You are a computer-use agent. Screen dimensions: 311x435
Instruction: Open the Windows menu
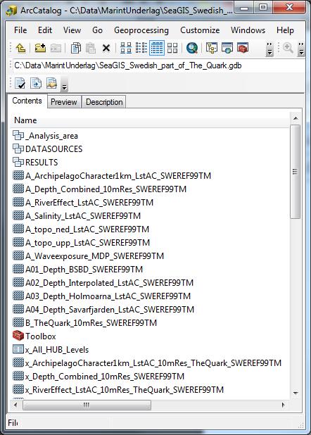tap(248, 30)
